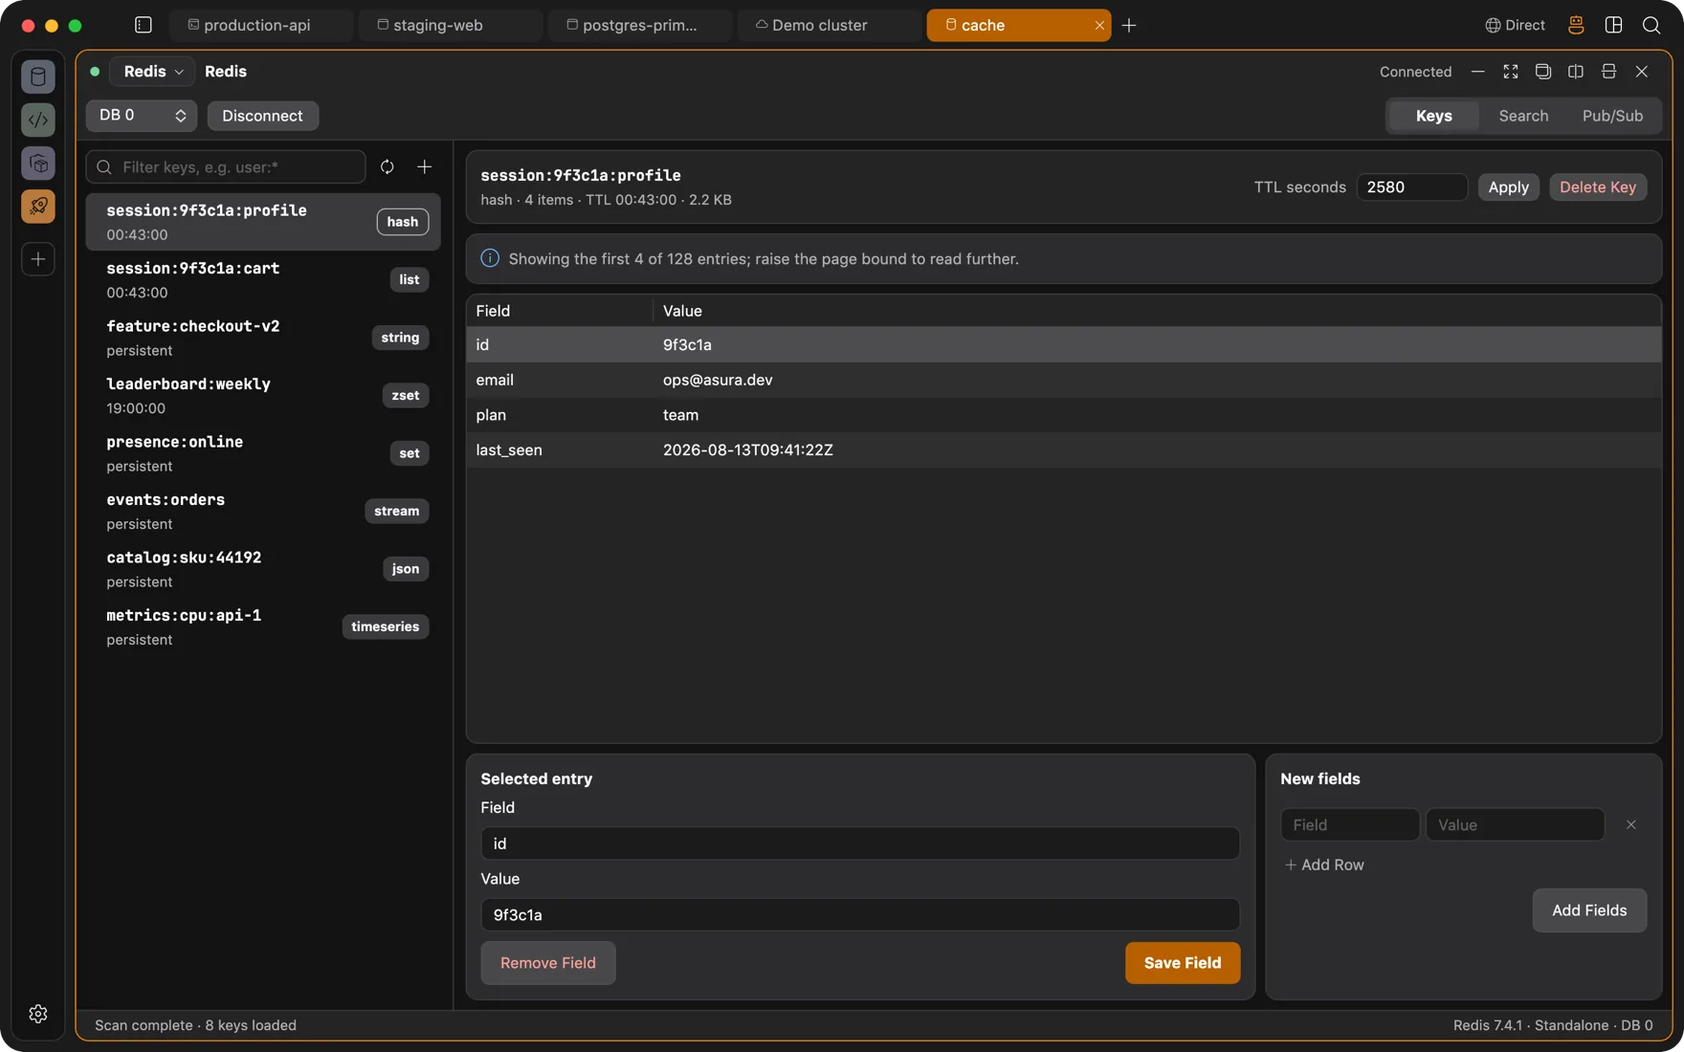Switch to the production-api tab

[260, 25]
